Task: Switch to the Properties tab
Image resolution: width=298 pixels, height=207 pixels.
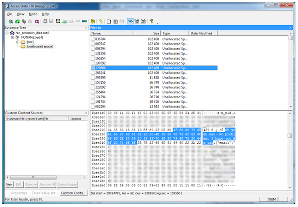Action: click(x=19, y=193)
